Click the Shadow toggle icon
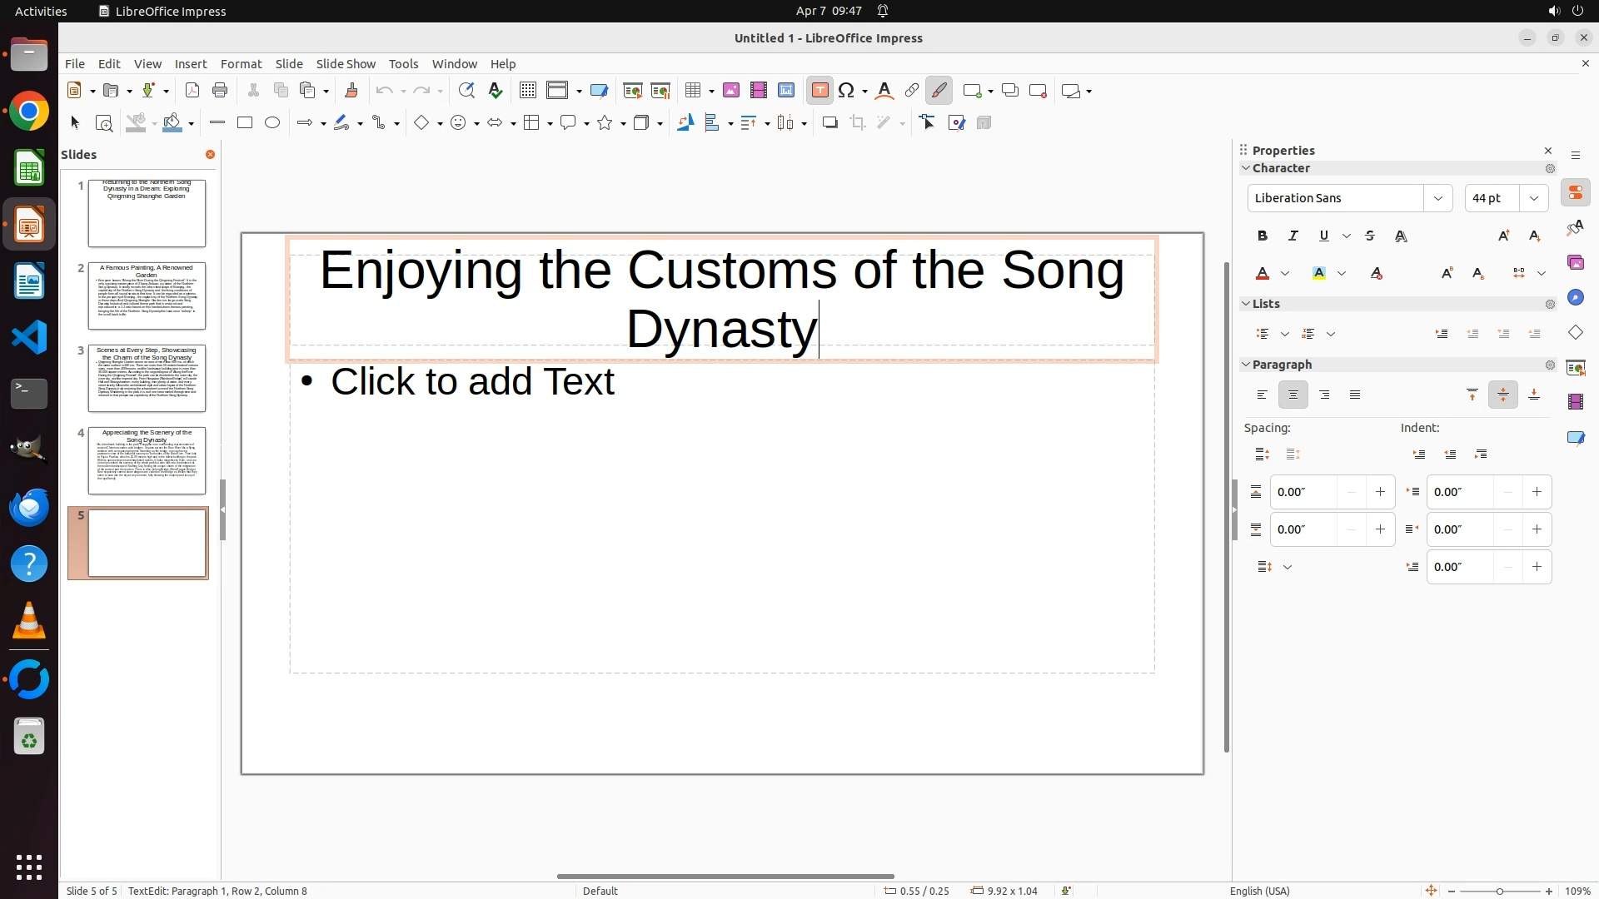Screen dimensions: 1599x899 pos(829,123)
